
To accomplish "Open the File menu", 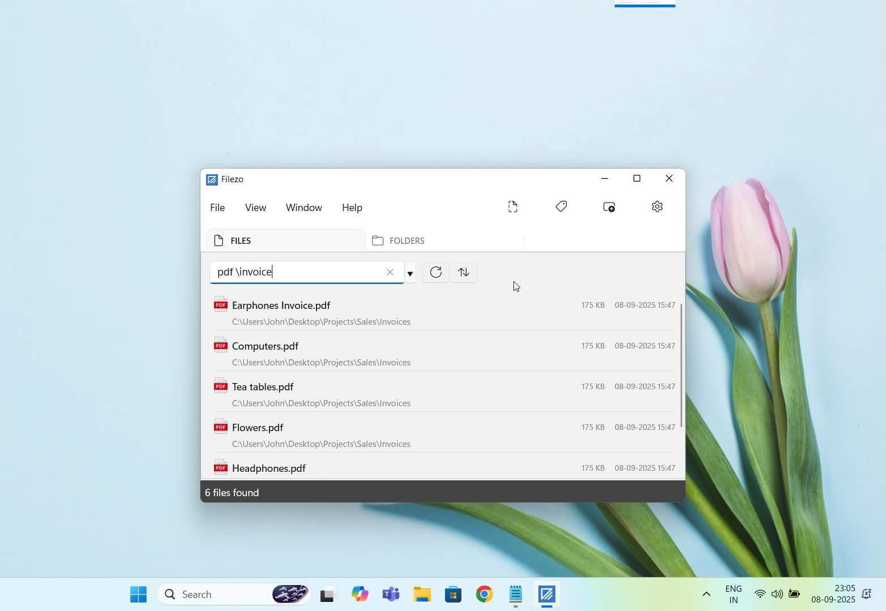I will [217, 208].
